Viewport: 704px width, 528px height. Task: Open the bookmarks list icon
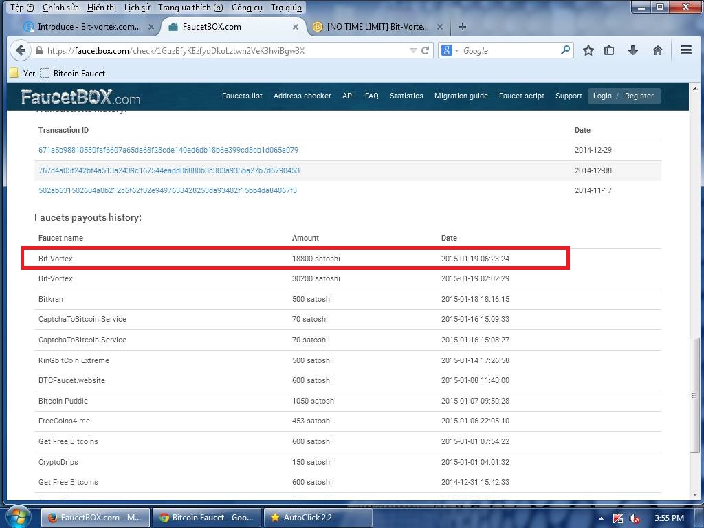(x=609, y=50)
